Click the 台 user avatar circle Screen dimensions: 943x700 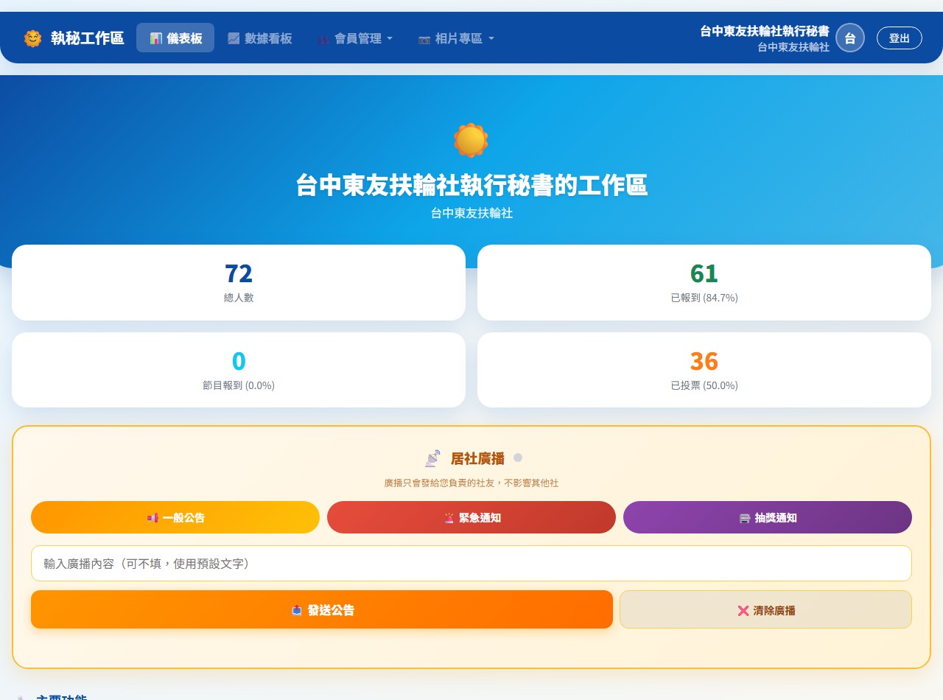pos(849,38)
